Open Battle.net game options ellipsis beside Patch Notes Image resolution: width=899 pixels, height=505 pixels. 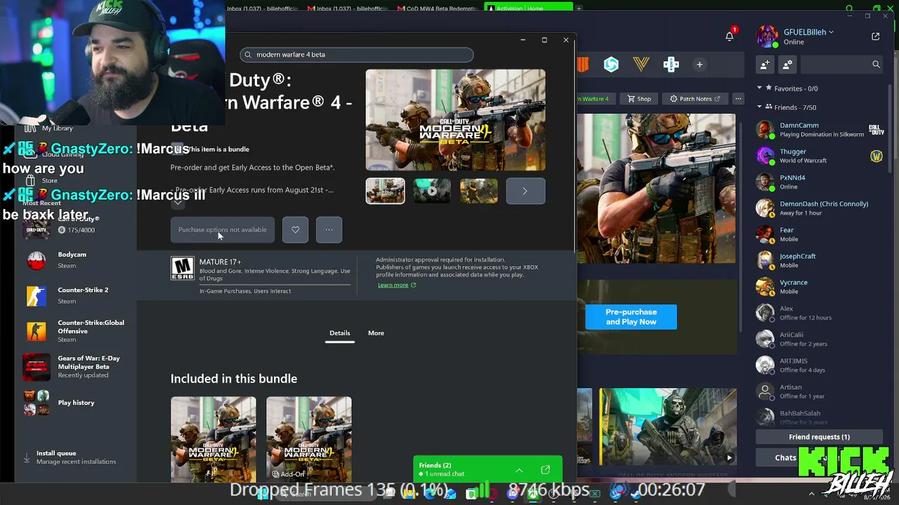tap(737, 99)
